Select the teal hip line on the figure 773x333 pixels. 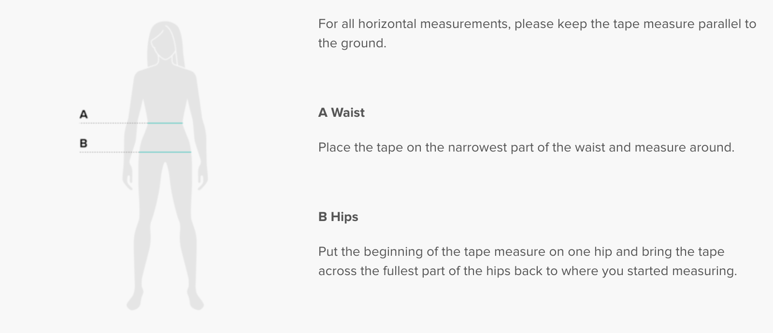(x=165, y=152)
